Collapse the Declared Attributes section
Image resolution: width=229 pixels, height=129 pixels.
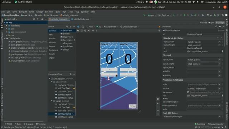click(x=163, y=38)
